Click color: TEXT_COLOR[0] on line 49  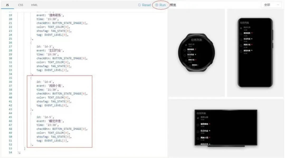tap(53, 133)
